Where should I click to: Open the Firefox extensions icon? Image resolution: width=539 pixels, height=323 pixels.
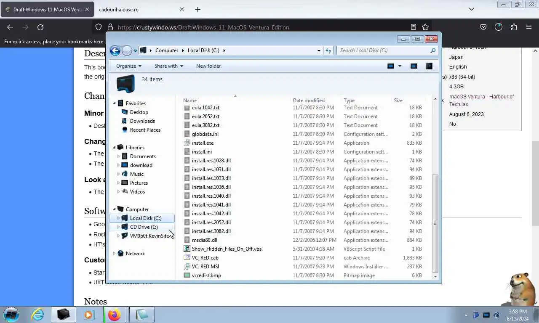[514, 27]
